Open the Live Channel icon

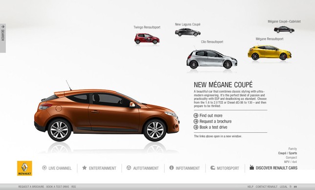[x=45, y=168]
